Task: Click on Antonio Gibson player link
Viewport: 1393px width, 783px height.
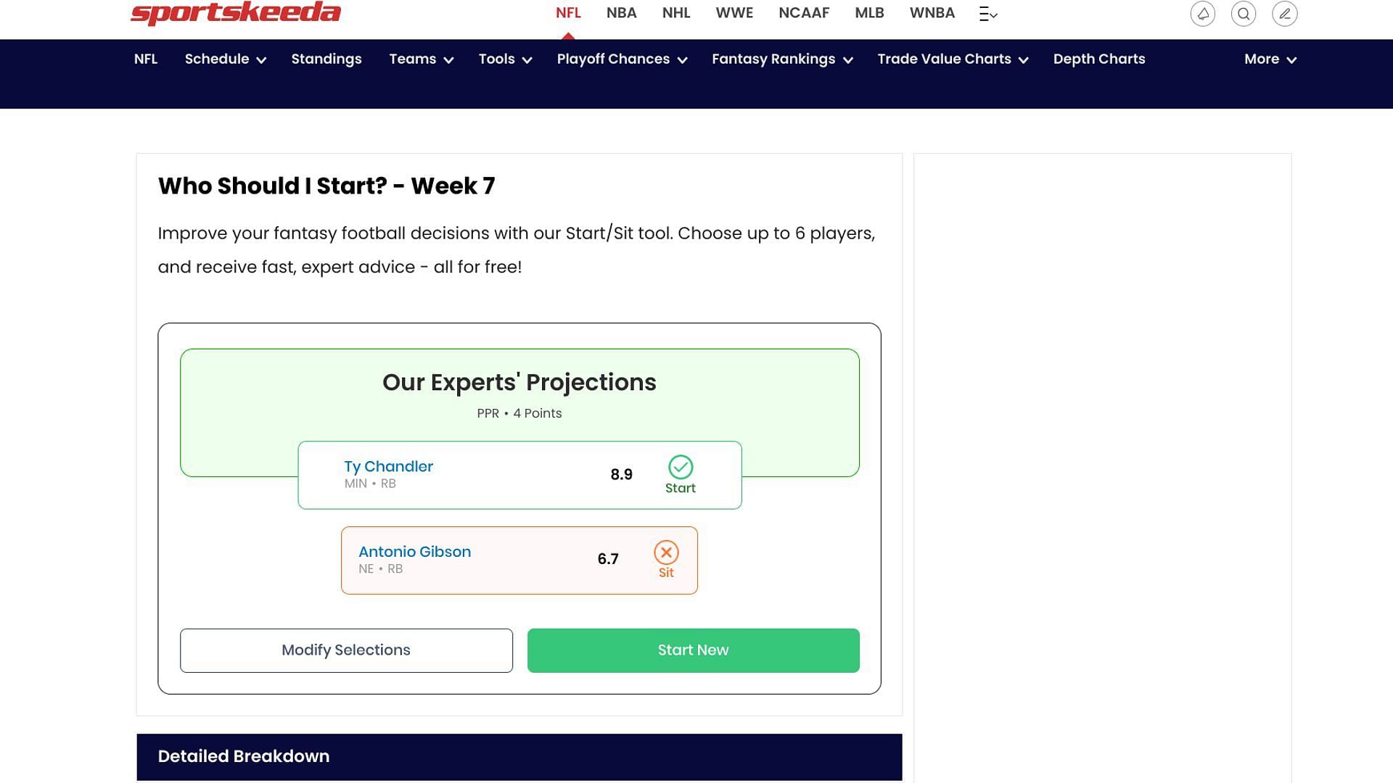Action: pos(414,552)
